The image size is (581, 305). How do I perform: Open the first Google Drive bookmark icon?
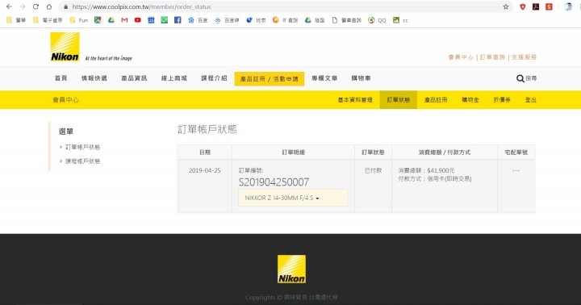click(111, 20)
